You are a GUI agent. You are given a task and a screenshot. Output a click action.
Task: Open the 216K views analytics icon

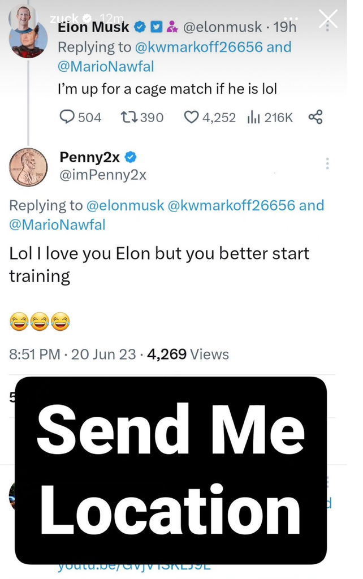pyautogui.click(x=252, y=117)
